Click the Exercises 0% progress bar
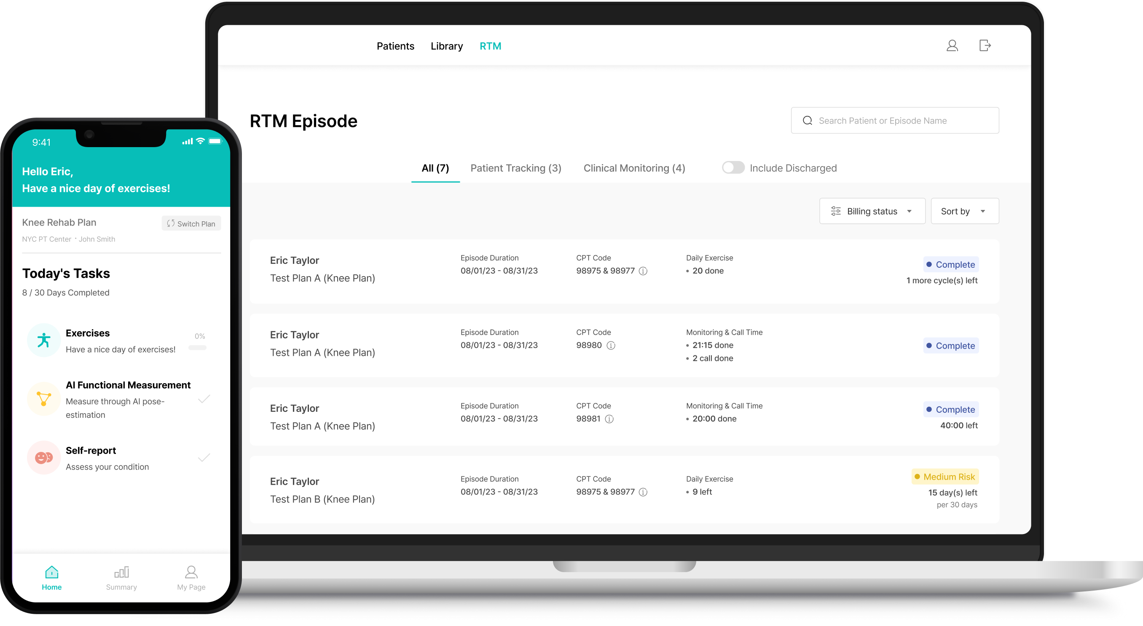Image resolution: width=1143 pixels, height=626 pixels. [197, 348]
